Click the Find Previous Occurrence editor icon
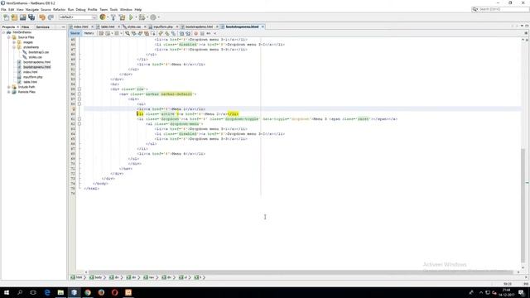The width and height of the screenshot is (530, 298). click(x=134, y=33)
